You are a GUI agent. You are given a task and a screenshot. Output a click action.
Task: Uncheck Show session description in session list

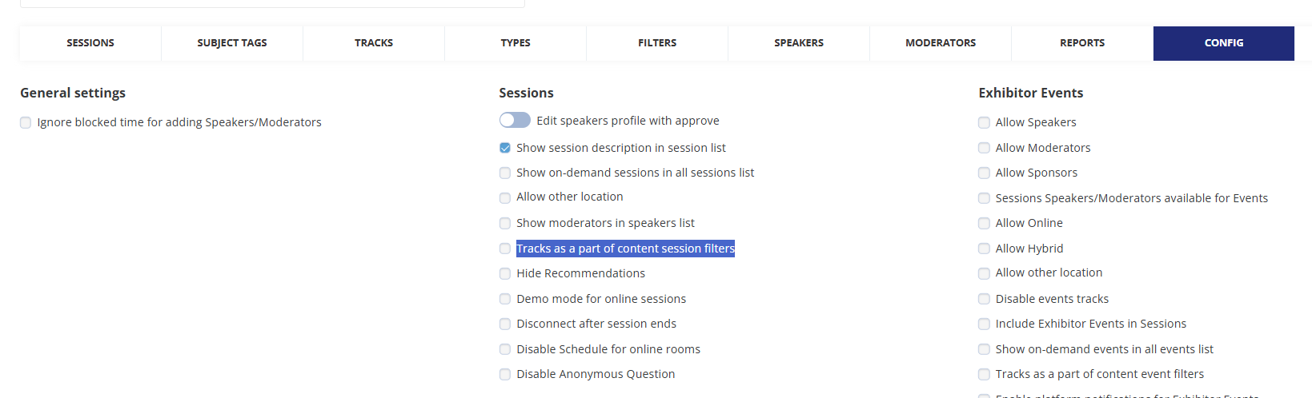505,148
